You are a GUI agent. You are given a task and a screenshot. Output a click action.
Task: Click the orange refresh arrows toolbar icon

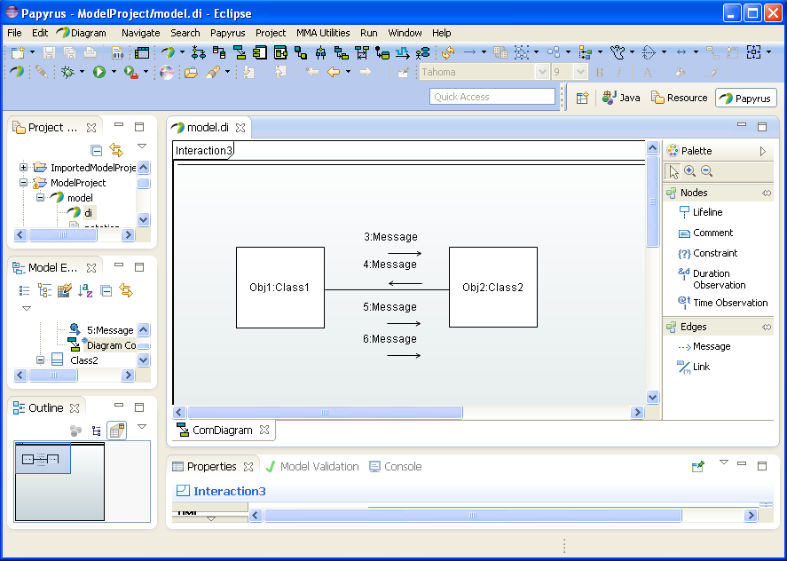[448, 52]
